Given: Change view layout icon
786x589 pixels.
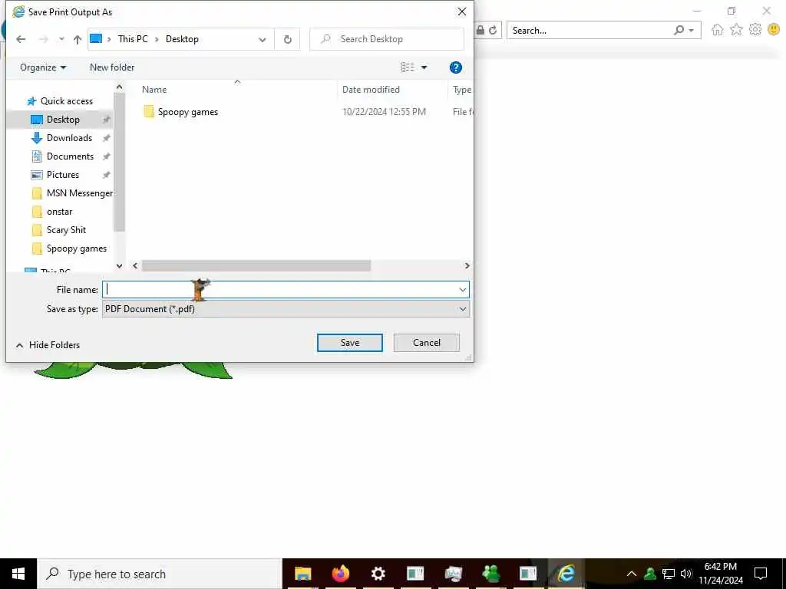Looking at the screenshot, I should point(408,67).
